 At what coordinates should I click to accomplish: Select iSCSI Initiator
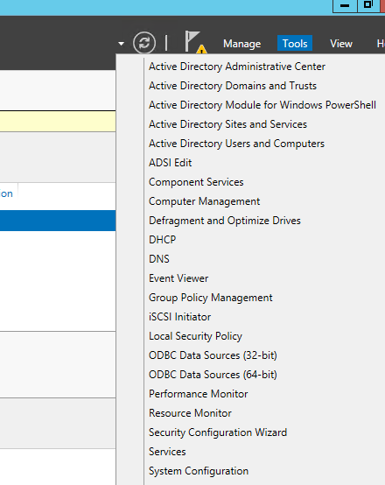[179, 317]
